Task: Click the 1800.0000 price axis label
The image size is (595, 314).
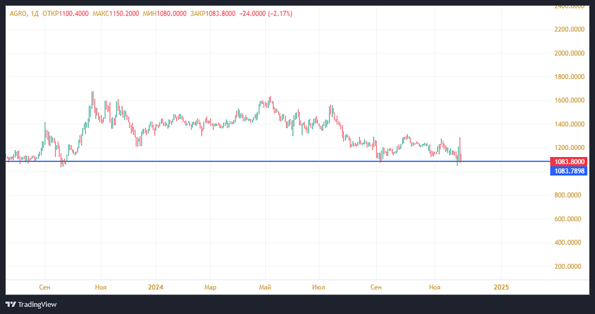Action: (x=568, y=77)
